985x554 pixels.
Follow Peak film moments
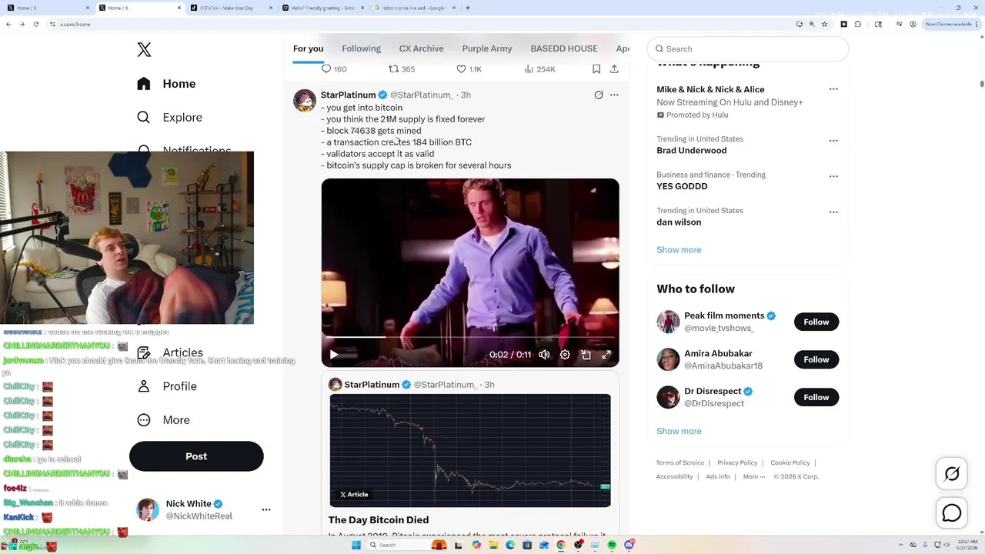pos(816,322)
